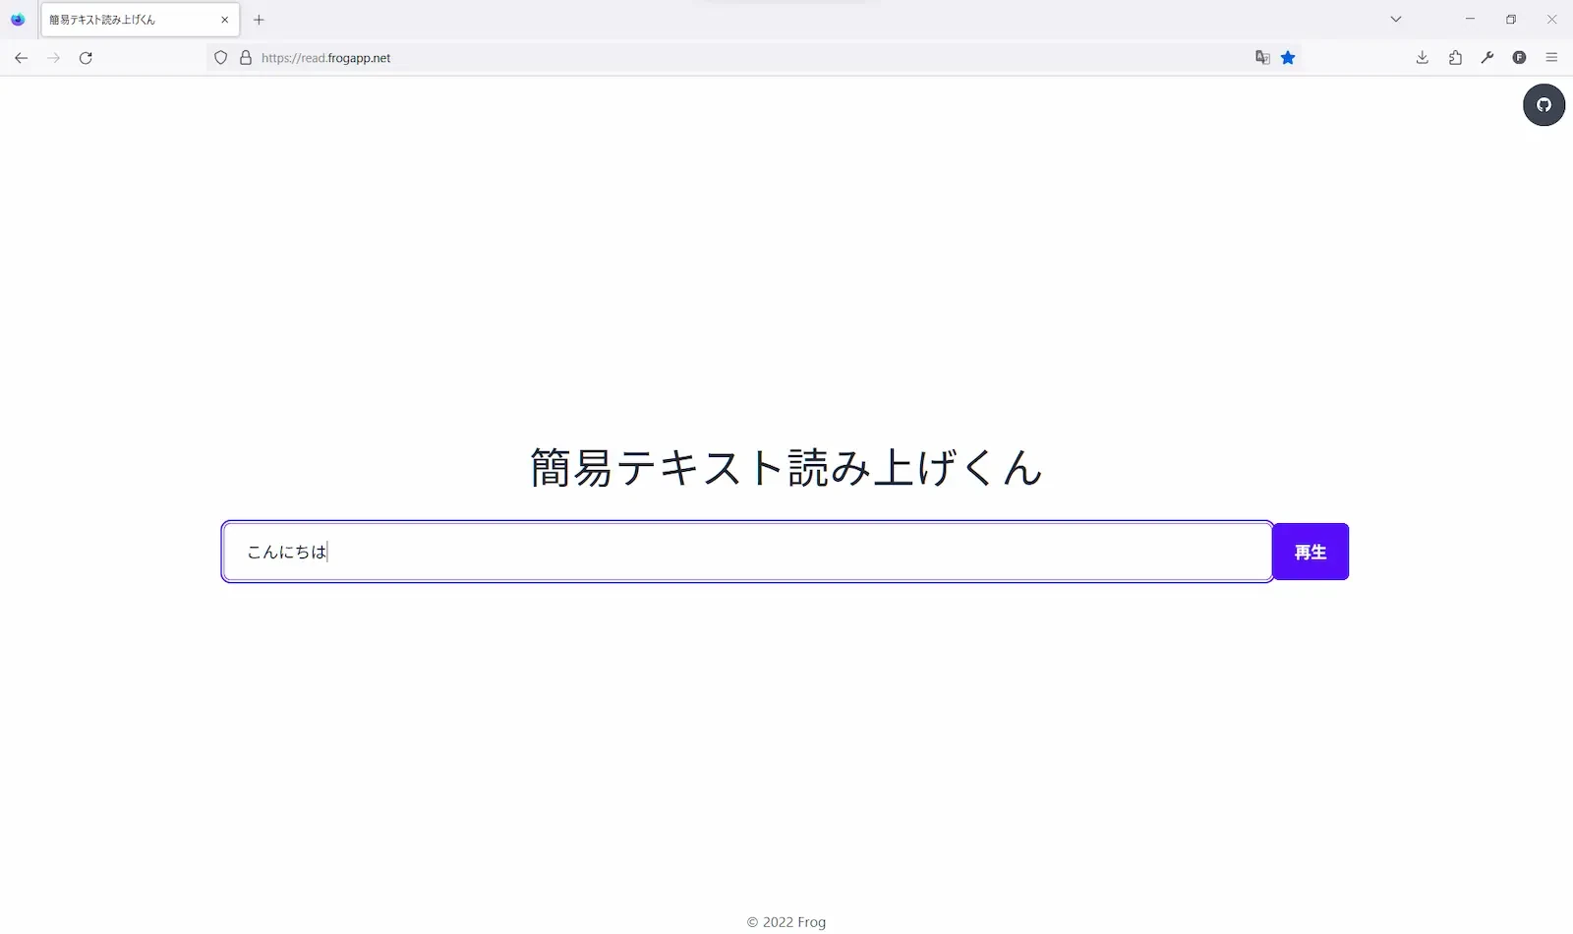Open the hamburger application menu
This screenshot has width=1573, height=934.
(x=1552, y=57)
